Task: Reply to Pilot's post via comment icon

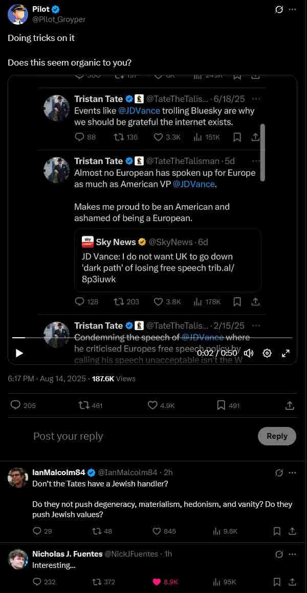Action: tap(16, 405)
